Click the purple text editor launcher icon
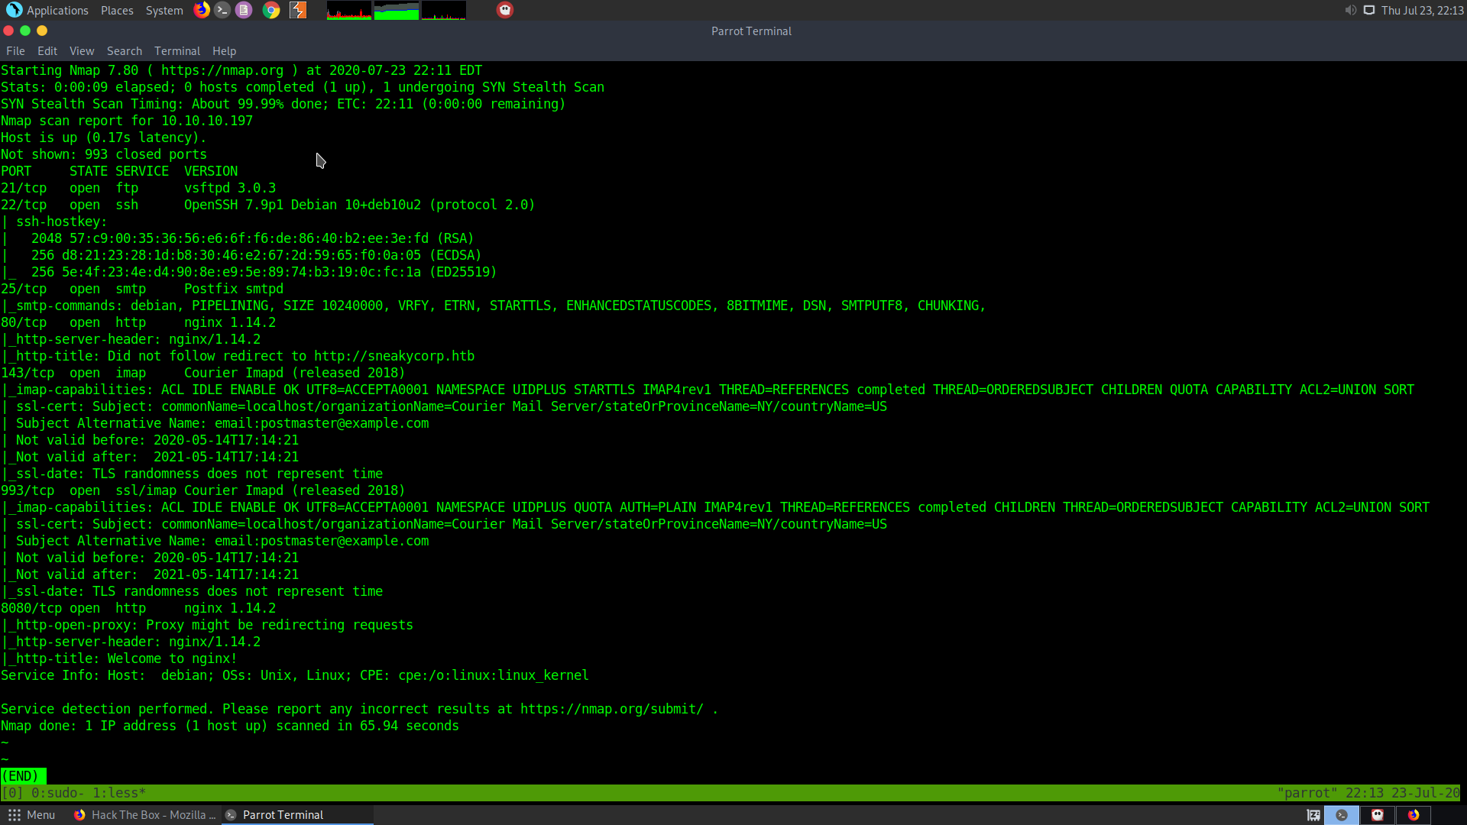 [244, 10]
